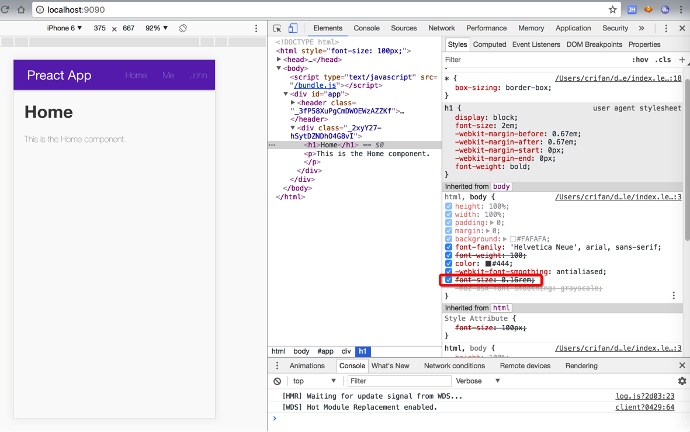Click the console Filter input field
The image size is (690, 432).
click(x=399, y=381)
